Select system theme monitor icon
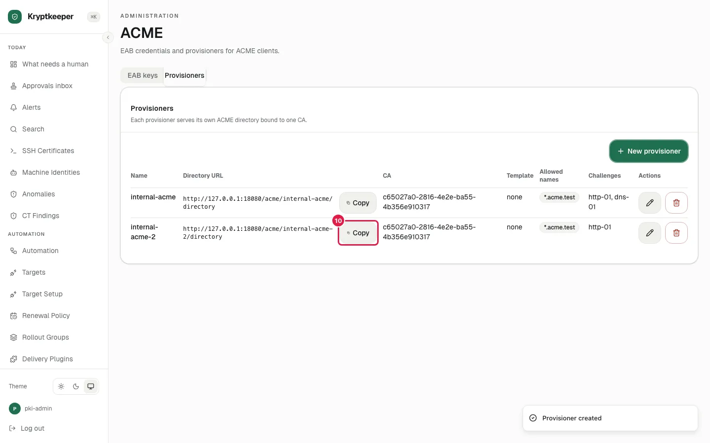The image size is (710, 443). [91, 386]
